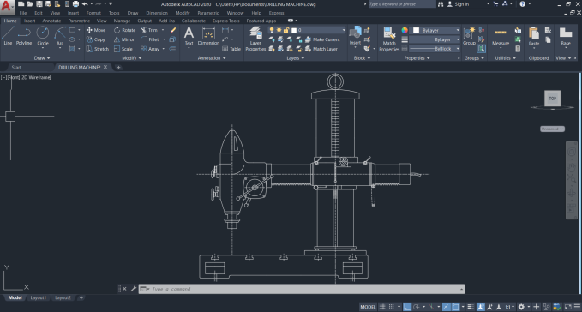Image resolution: width=582 pixels, height=312 pixels.
Task: Open the Parametric ribbon tab
Action: coord(79,21)
